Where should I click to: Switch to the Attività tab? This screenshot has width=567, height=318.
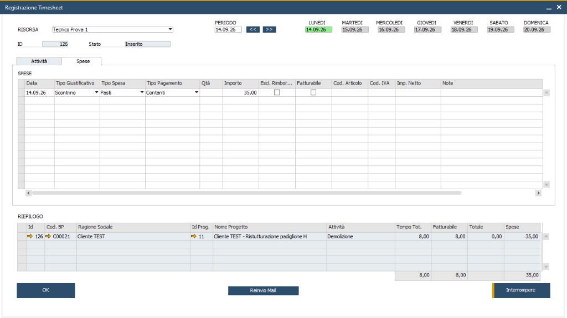pyautogui.click(x=39, y=61)
